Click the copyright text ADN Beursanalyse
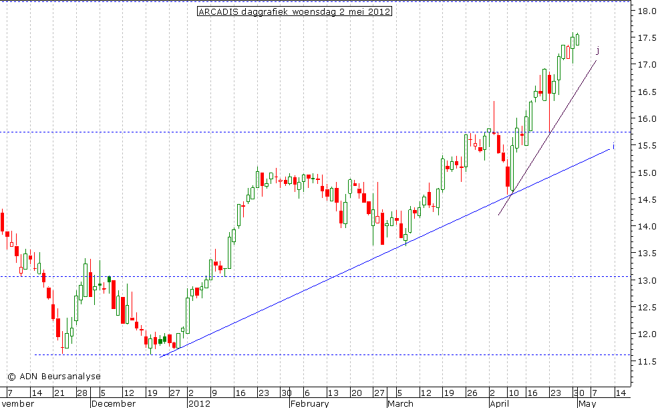Viewport: 658px width, 408px height. pyautogui.click(x=54, y=377)
